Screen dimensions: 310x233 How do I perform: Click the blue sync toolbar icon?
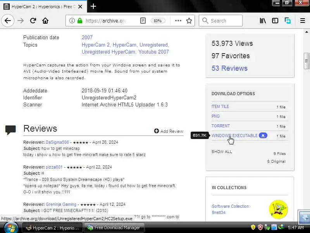coord(288,21)
